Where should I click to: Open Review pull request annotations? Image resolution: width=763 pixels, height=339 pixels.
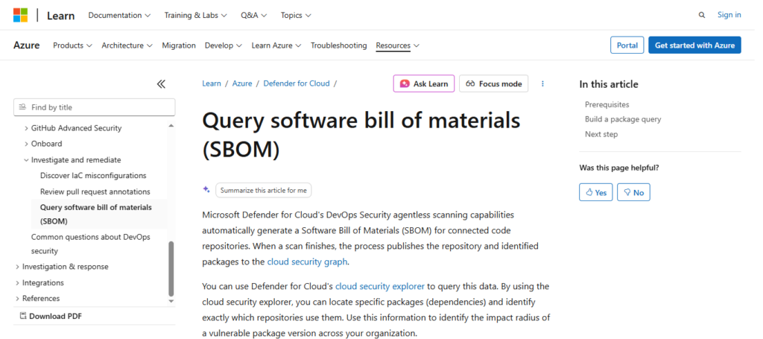[95, 191]
